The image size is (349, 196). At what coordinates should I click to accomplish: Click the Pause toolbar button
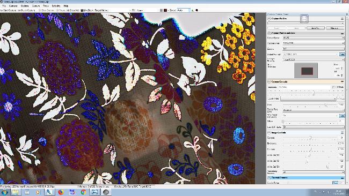click(x=61, y=10)
